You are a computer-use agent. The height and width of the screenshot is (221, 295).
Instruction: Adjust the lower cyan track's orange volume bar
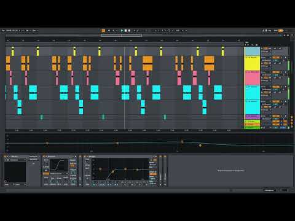(276, 101)
